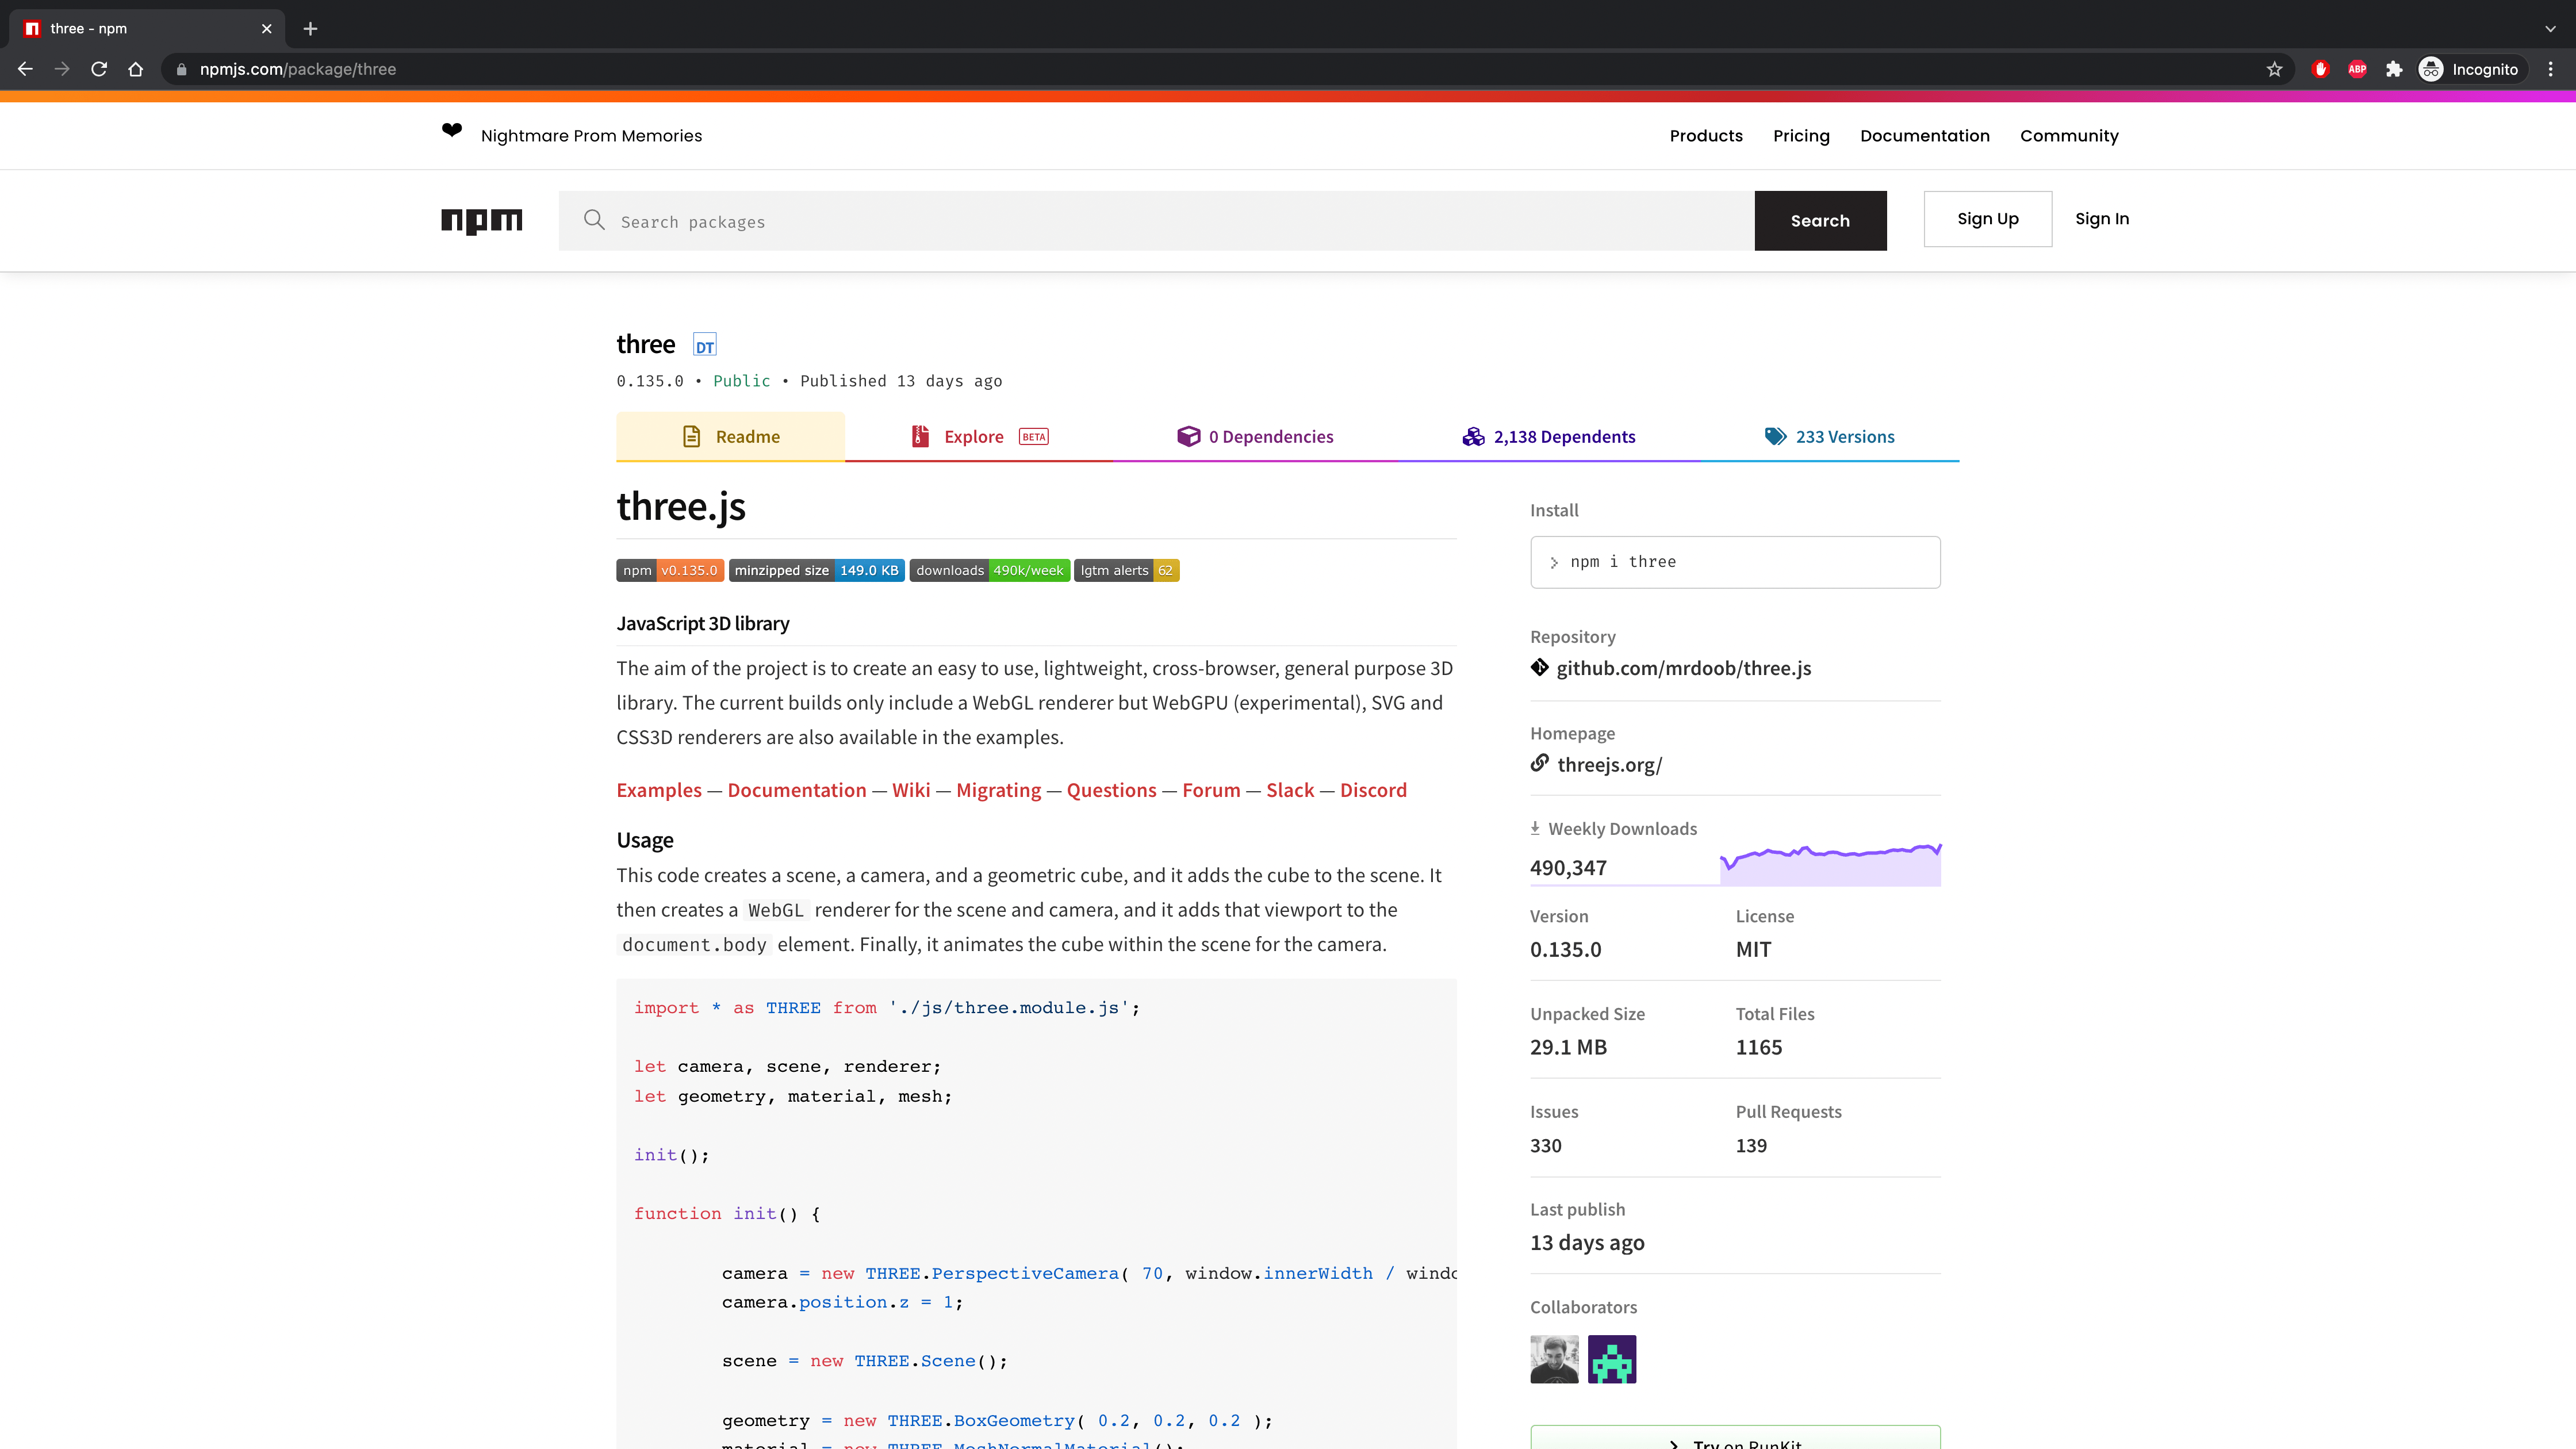Switch to the 233 Versions tab

point(1829,436)
